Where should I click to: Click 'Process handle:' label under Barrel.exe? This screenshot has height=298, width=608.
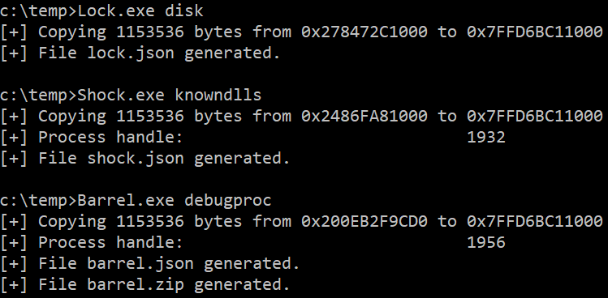coord(110,242)
